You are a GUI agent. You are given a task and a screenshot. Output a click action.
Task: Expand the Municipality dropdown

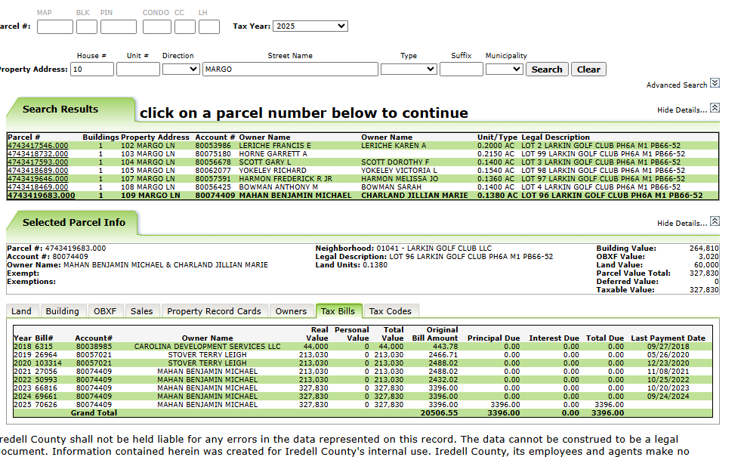504,69
